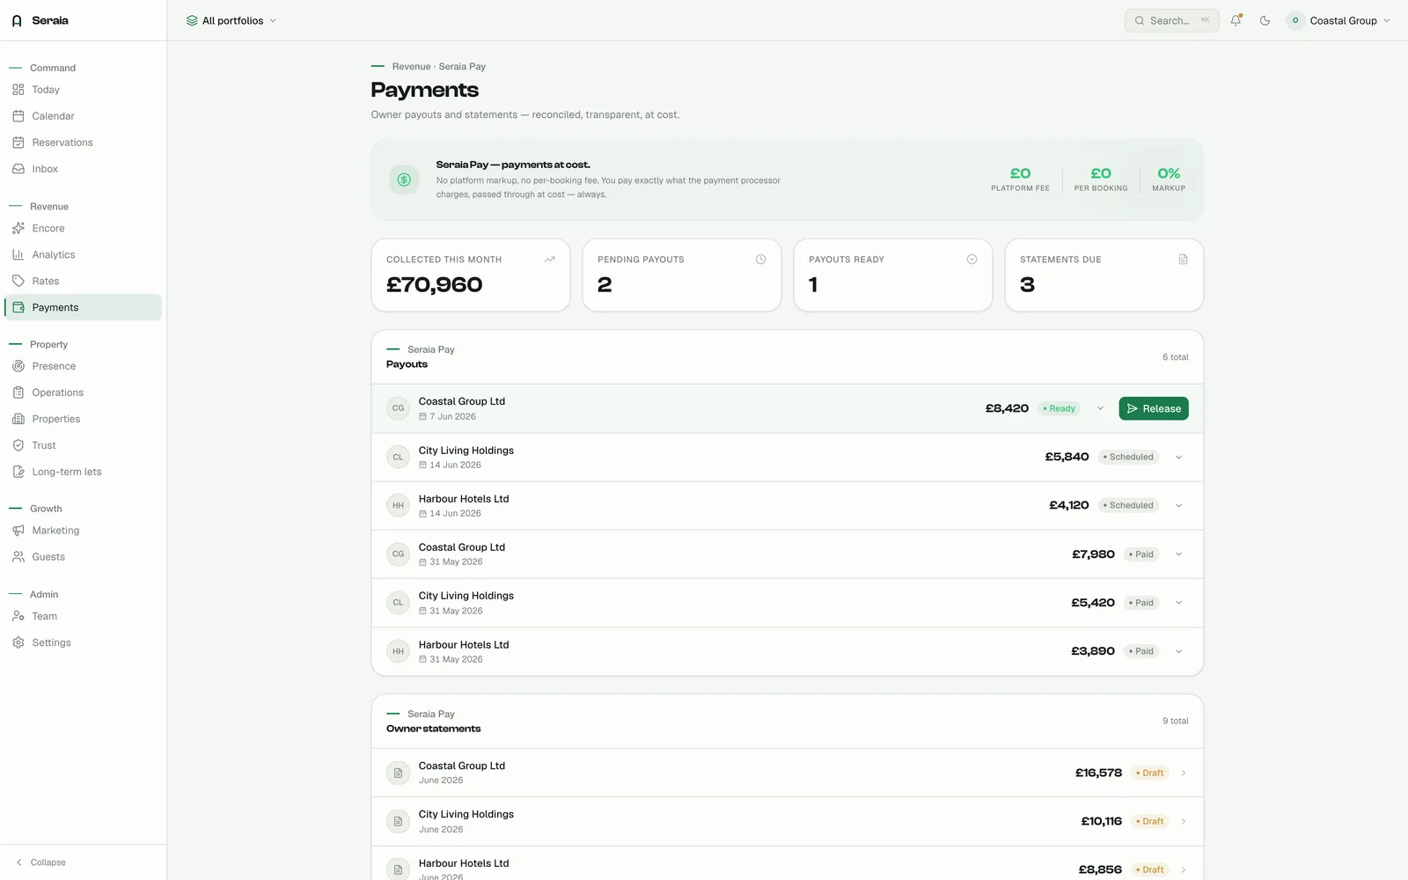Open Analytics page
The image size is (1408, 880).
click(84, 254)
